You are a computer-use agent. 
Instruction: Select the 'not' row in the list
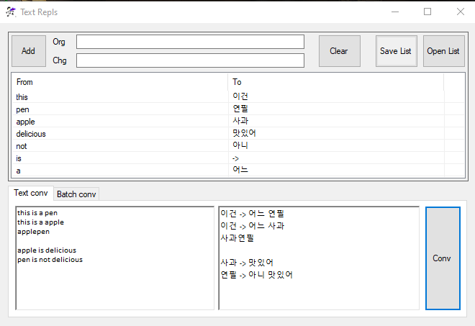pyautogui.click(x=237, y=146)
